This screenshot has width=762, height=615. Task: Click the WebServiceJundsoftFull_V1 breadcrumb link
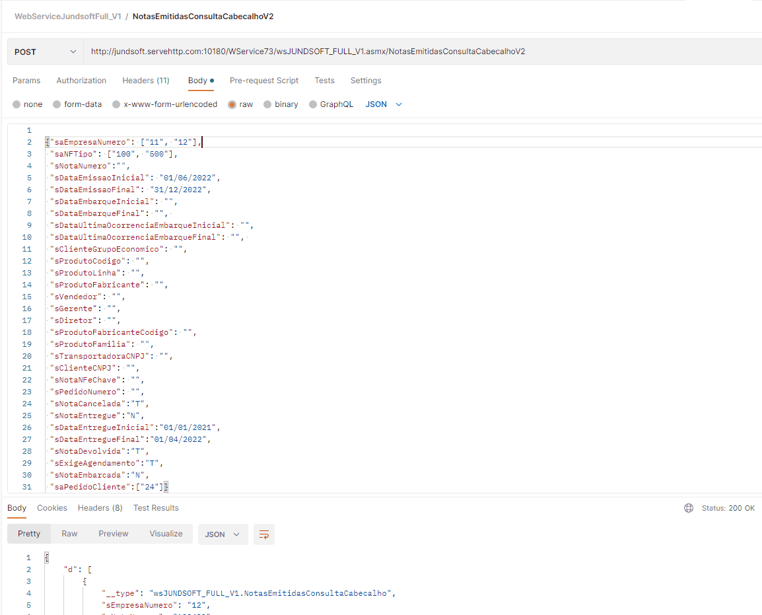(x=67, y=16)
